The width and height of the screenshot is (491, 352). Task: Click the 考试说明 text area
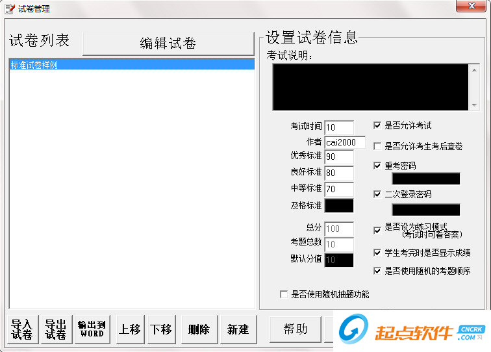click(370, 87)
